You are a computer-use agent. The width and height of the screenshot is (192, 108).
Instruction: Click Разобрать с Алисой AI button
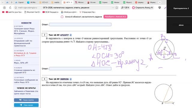tap(115, 16)
